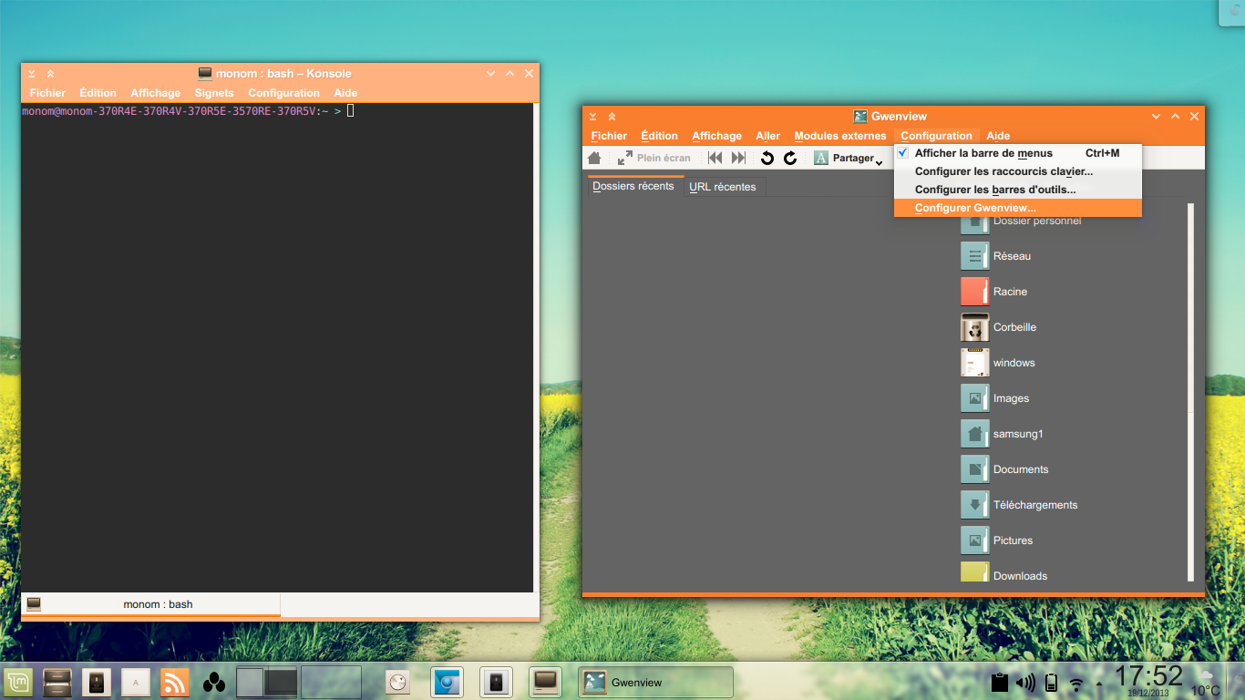The height and width of the screenshot is (700, 1245).
Task: Click the Konsole terminal taskbar launcher icon
Action: click(546, 682)
